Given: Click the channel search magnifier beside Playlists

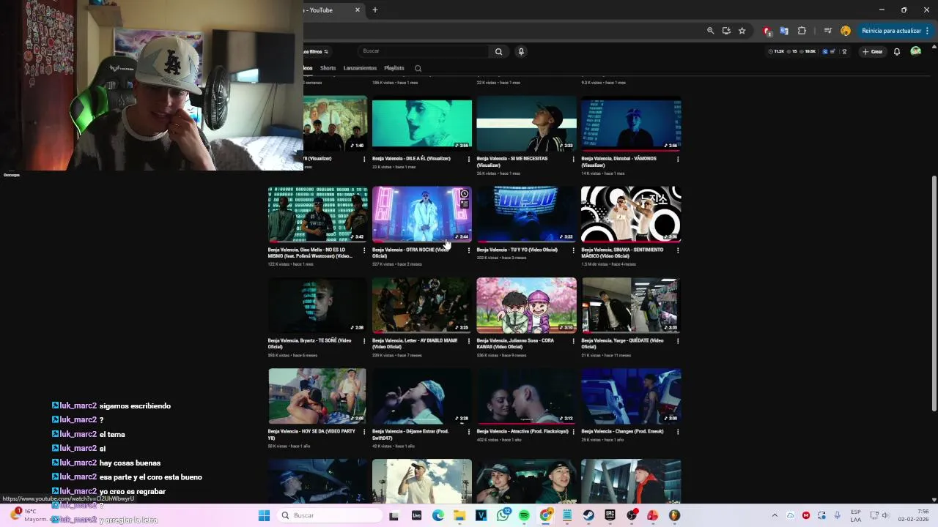Looking at the screenshot, I should click(x=418, y=68).
